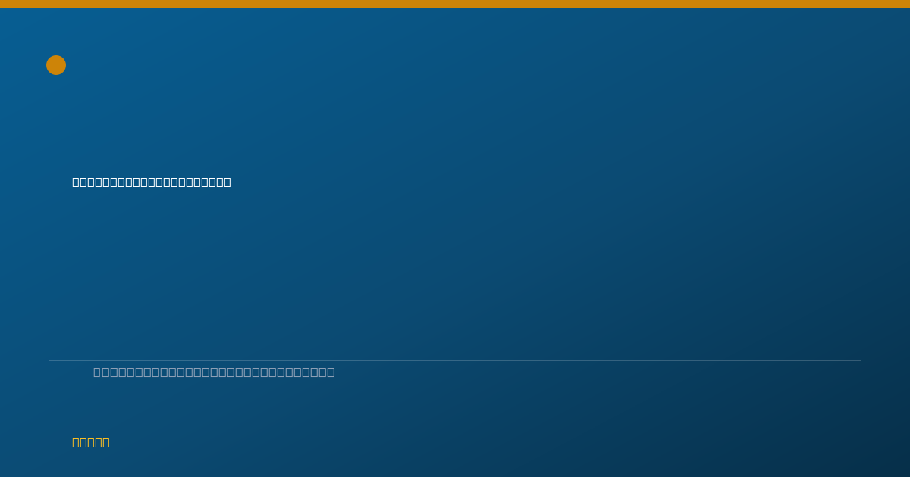910x477 pixels.
Task: Select the white unreadable text line
Action: coord(152,182)
